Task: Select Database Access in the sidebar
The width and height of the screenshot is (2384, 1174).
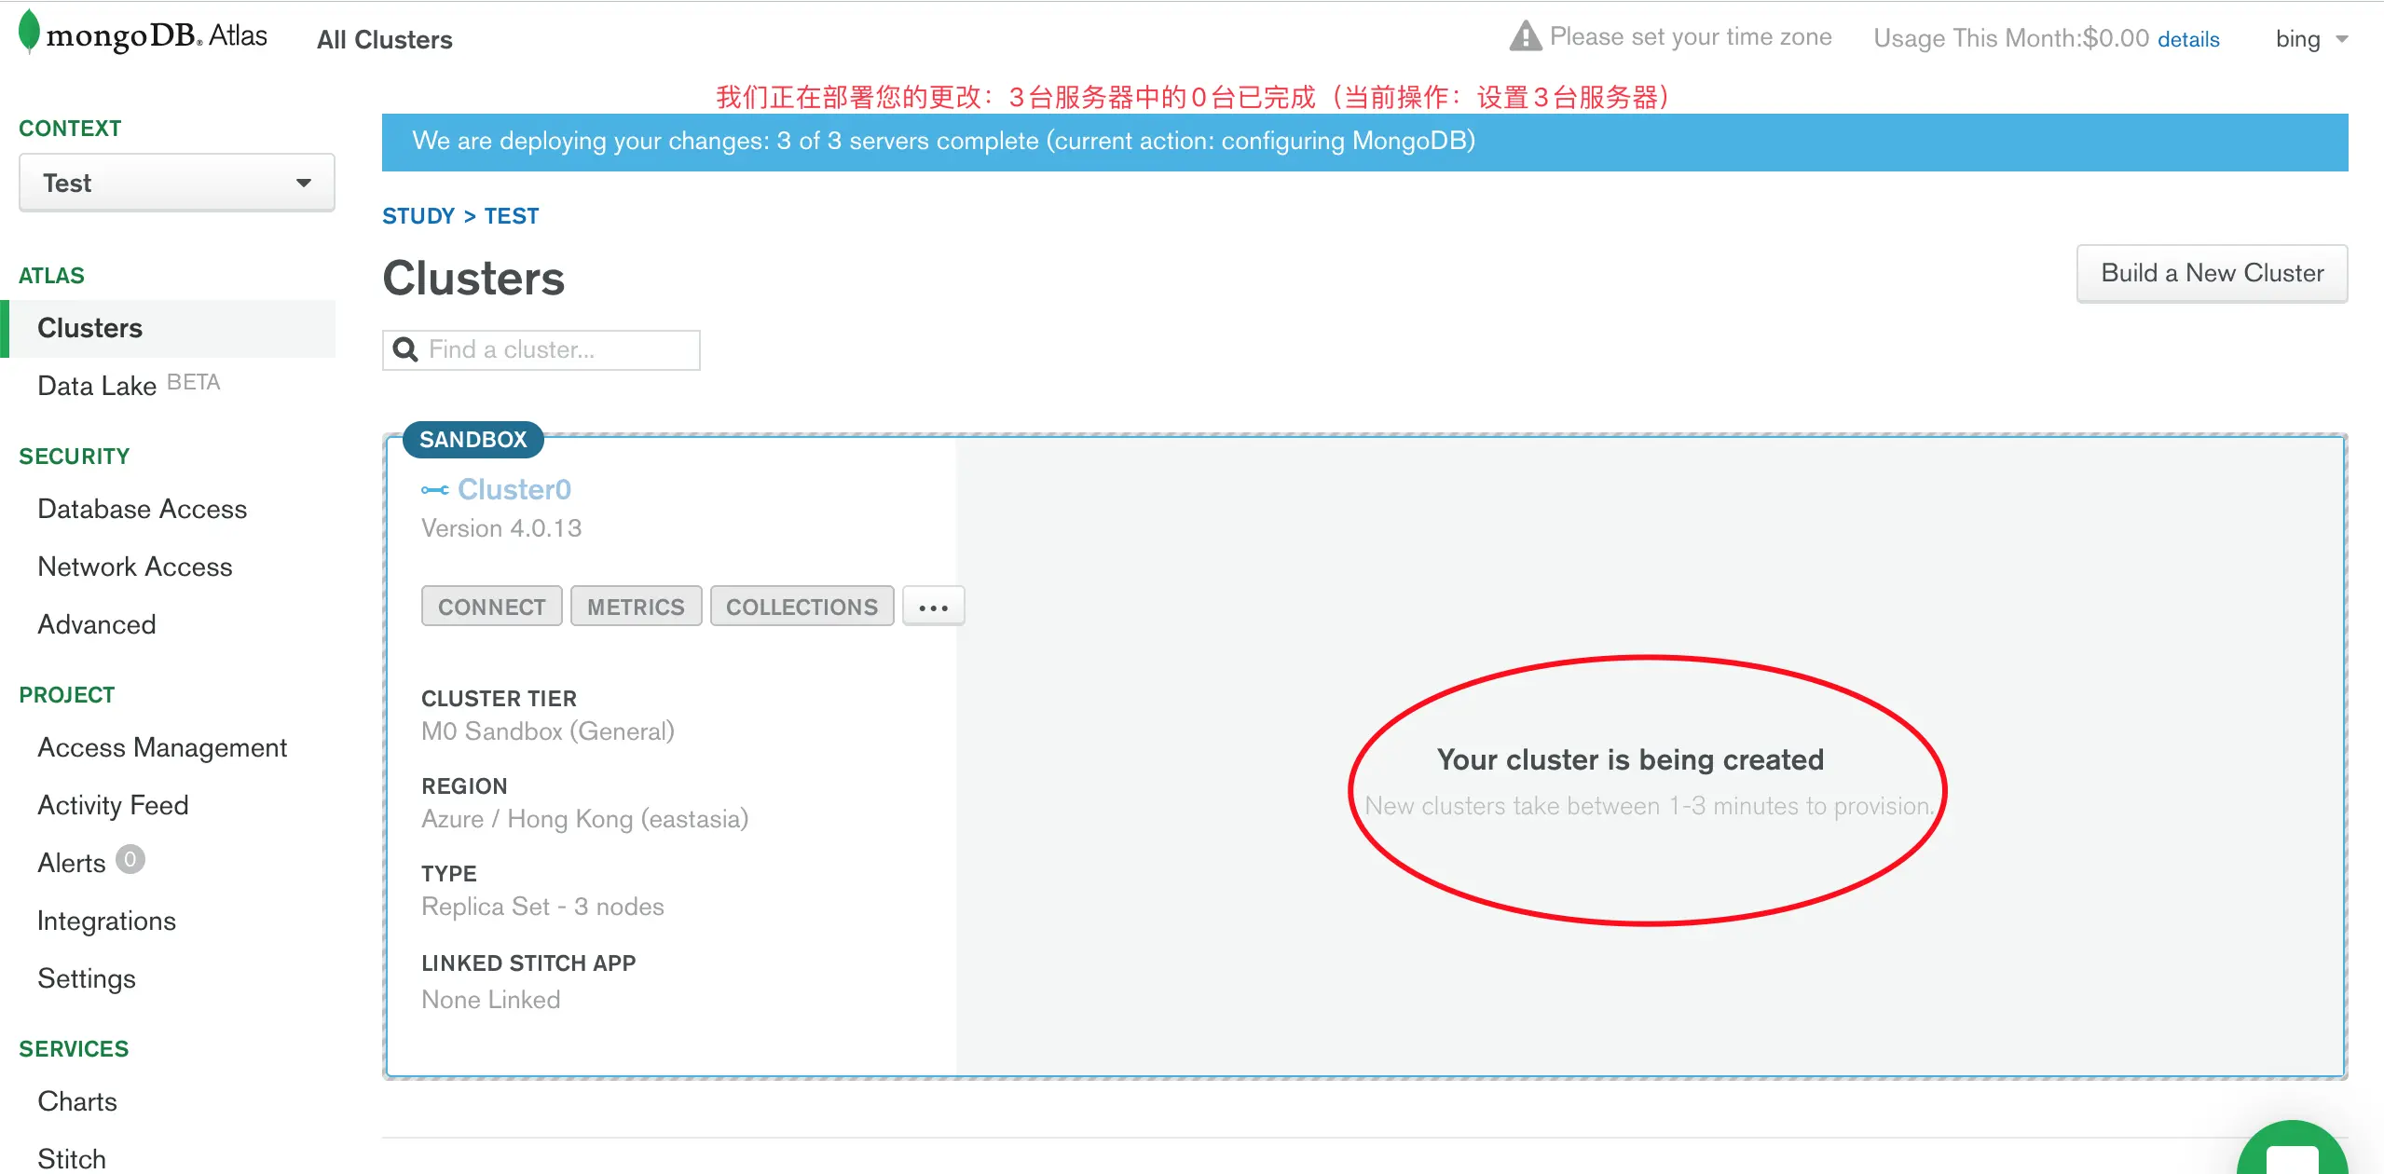Action: pyautogui.click(x=142, y=509)
